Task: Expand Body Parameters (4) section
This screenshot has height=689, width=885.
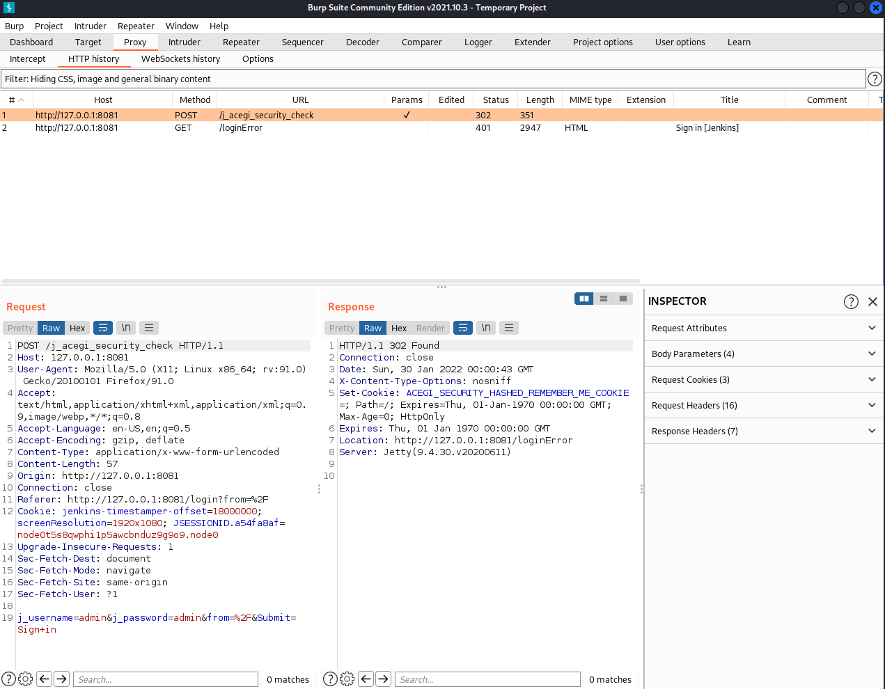Action: pos(764,354)
